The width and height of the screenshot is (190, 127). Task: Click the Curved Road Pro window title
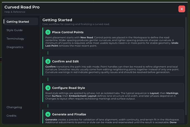pyautogui.click(x=22, y=7)
